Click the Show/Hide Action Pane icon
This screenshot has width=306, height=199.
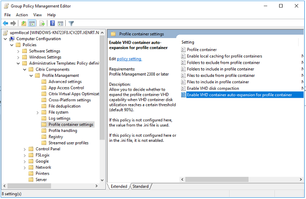[61, 23]
